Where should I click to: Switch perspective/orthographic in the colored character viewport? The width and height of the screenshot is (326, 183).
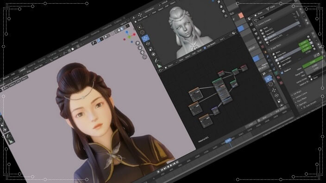click(144, 57)
